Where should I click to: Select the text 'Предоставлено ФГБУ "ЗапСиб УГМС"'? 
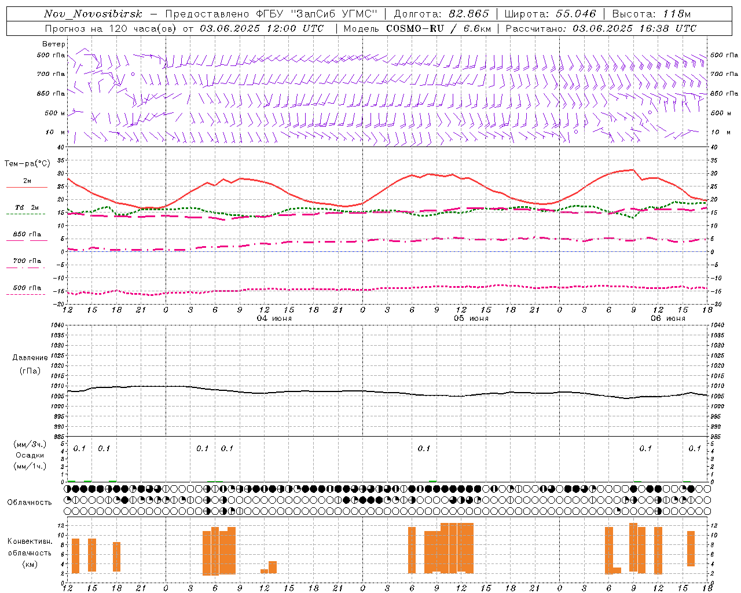272,14
